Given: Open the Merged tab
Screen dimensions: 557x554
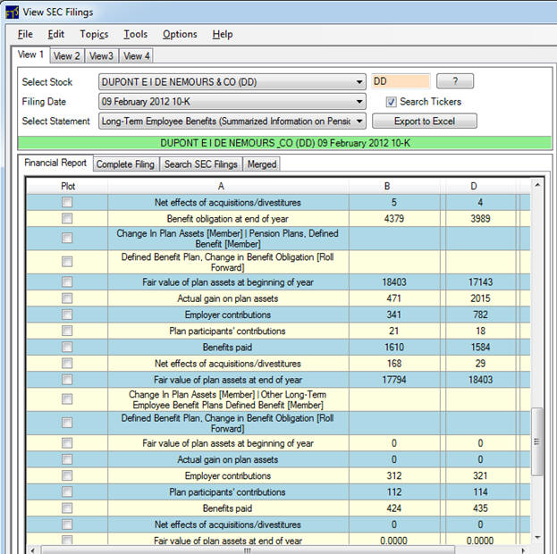Looking at the screenshot, I should (x=262, y=164).
